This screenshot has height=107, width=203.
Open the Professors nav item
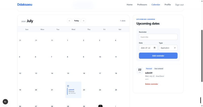pos(142,4)
